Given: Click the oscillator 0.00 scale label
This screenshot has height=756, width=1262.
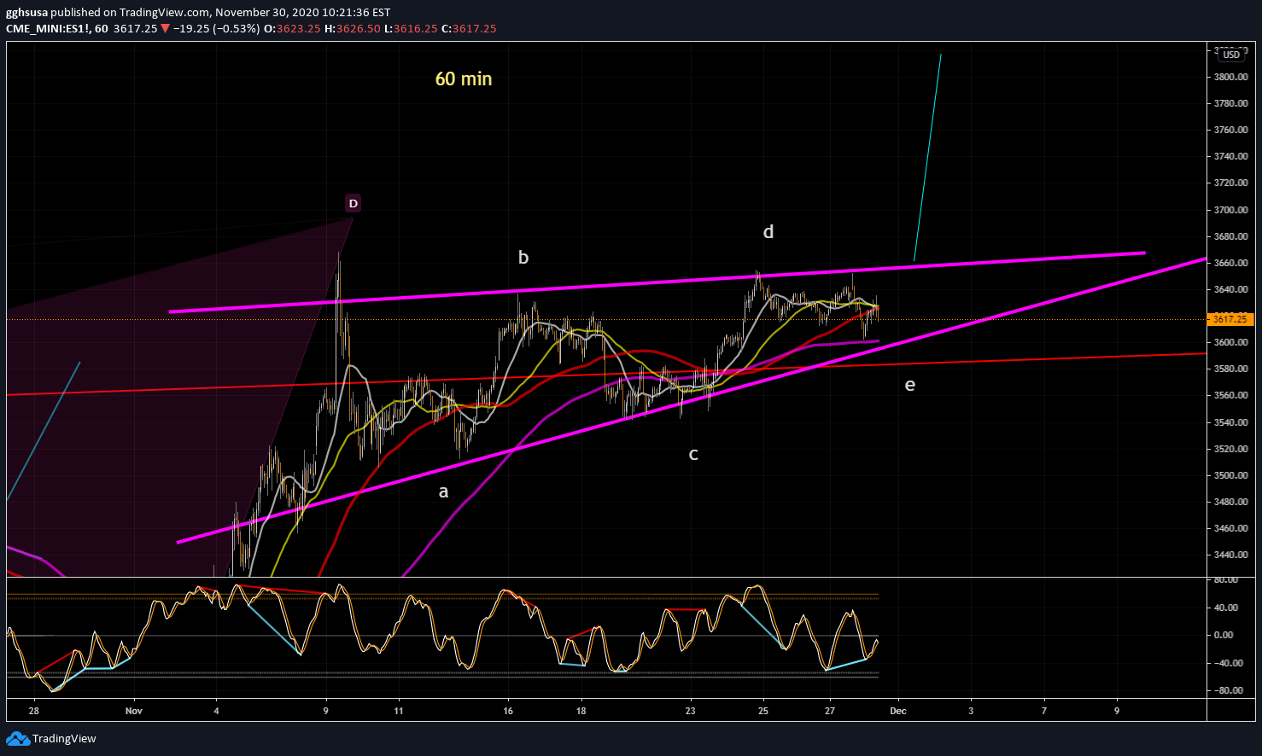Looking at the screenshot, I should pos(1224,635).
